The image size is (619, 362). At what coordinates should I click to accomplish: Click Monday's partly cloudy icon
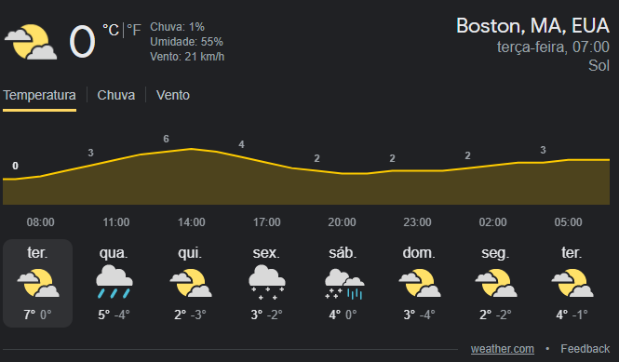click(x=496, y=283)
